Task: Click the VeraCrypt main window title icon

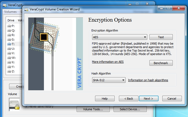Action: 5,5
